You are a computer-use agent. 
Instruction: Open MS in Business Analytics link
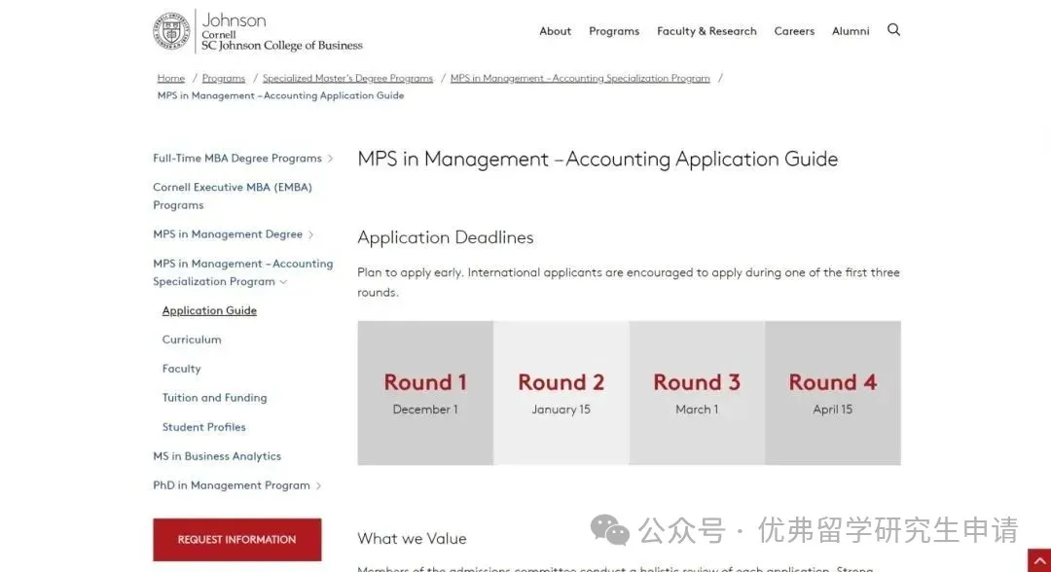point(216,456)
